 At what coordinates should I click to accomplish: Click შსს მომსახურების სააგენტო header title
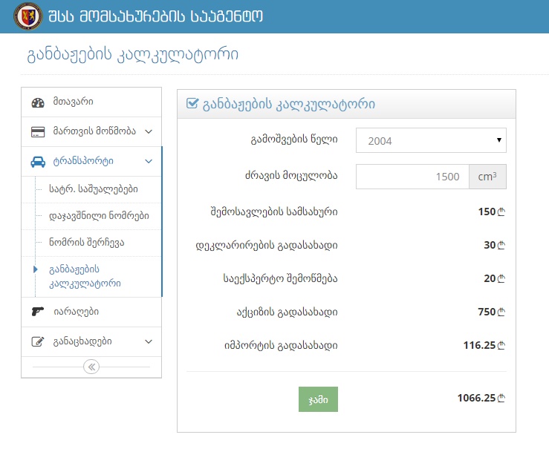[x=155, y=16]
